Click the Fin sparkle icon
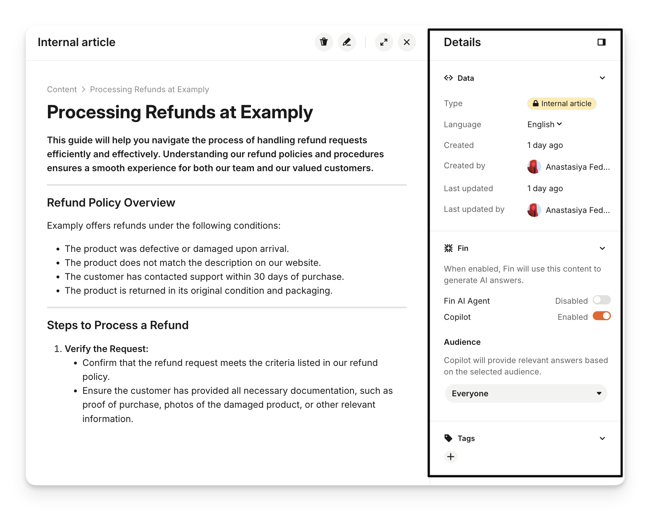 [x=448, y=248]
